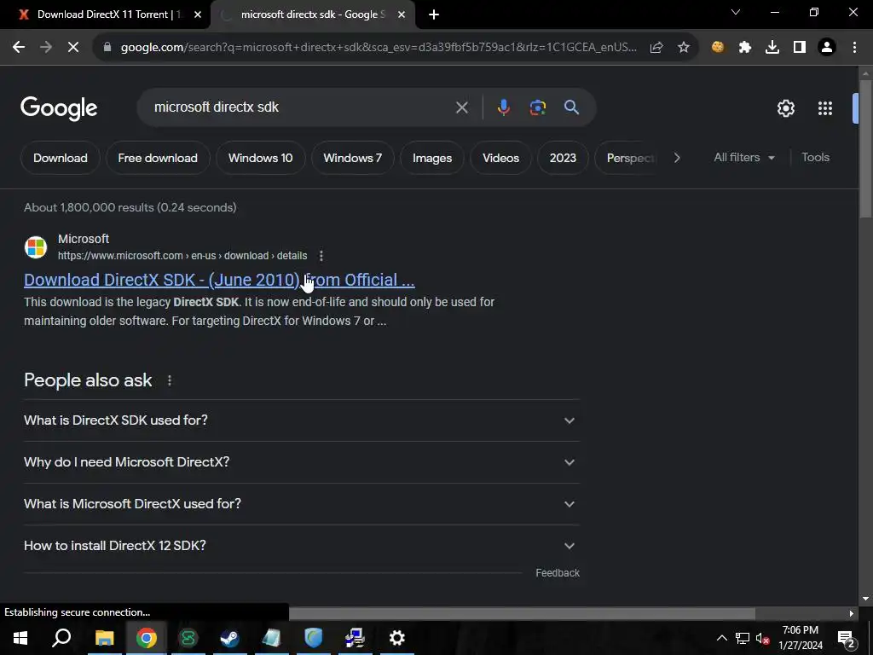Start voice search with microphone icon
The width and height of the screenshot is (873, 655).
503,107
